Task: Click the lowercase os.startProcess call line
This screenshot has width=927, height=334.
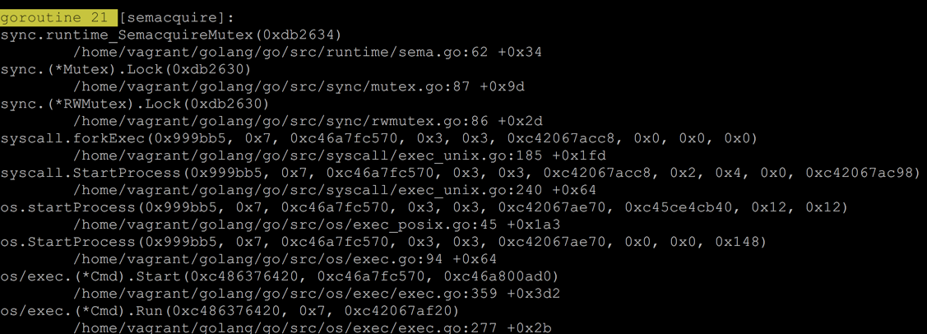Action: pos(424,207)
